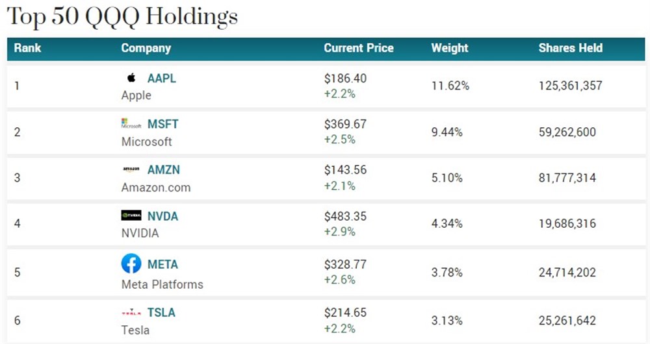Click the Meta Platforms logo icon
The height and width of the screenshot is (344, 650).
click(x=131, y=264)
